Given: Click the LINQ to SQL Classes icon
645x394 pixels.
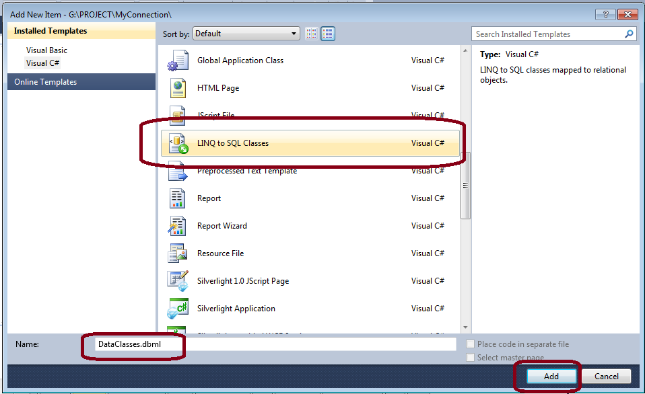Looking at the screenshot, I should click(x=178, y=143).
